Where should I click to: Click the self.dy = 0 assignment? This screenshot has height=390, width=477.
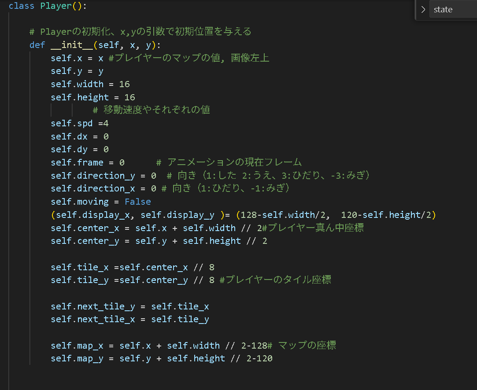tap(80, 149)
